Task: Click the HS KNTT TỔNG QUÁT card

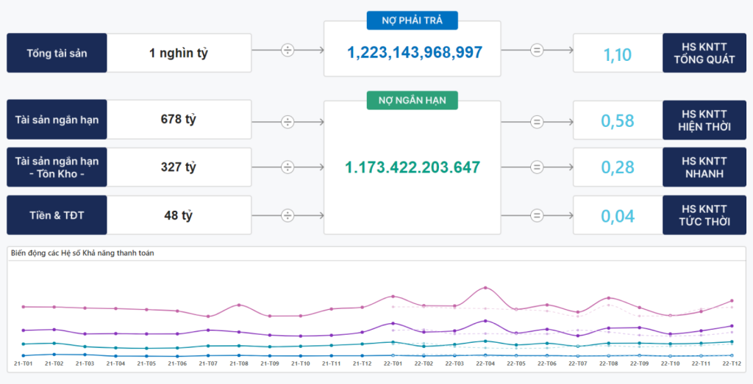Action: (704, 53)
